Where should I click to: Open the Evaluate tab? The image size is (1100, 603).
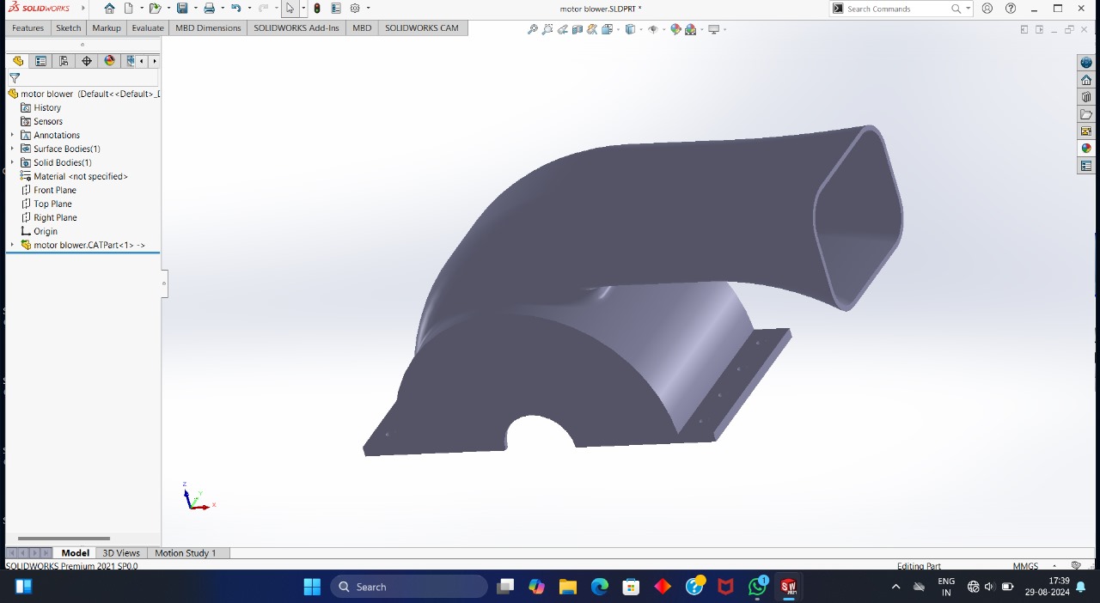point(148,27)
